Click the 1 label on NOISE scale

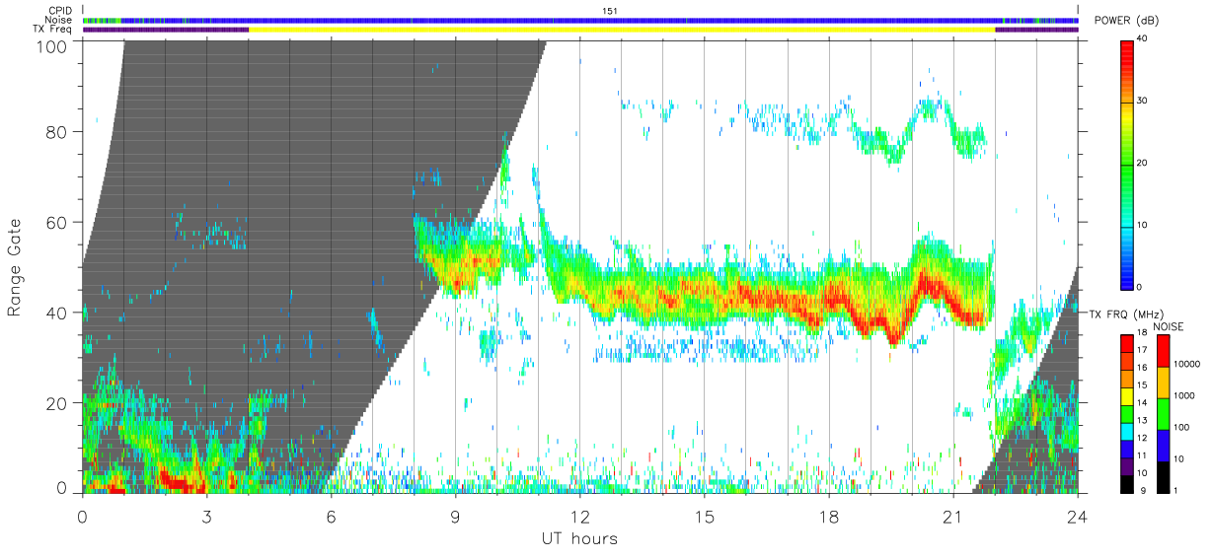pyautogui.click(x=1175, y=490)
